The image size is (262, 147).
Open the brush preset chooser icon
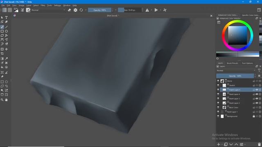click(28, 10)
